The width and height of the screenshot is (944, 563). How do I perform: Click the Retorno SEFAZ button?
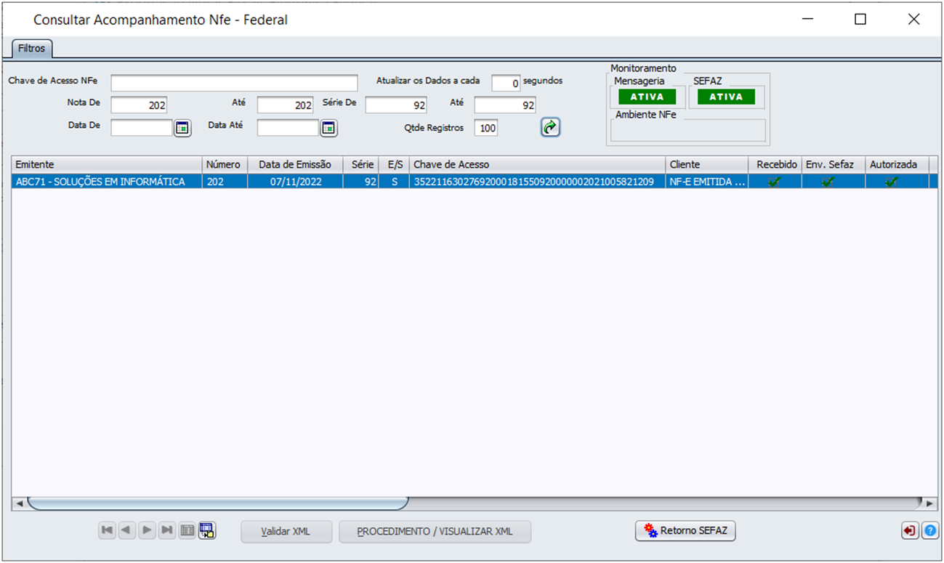point(685,531)
